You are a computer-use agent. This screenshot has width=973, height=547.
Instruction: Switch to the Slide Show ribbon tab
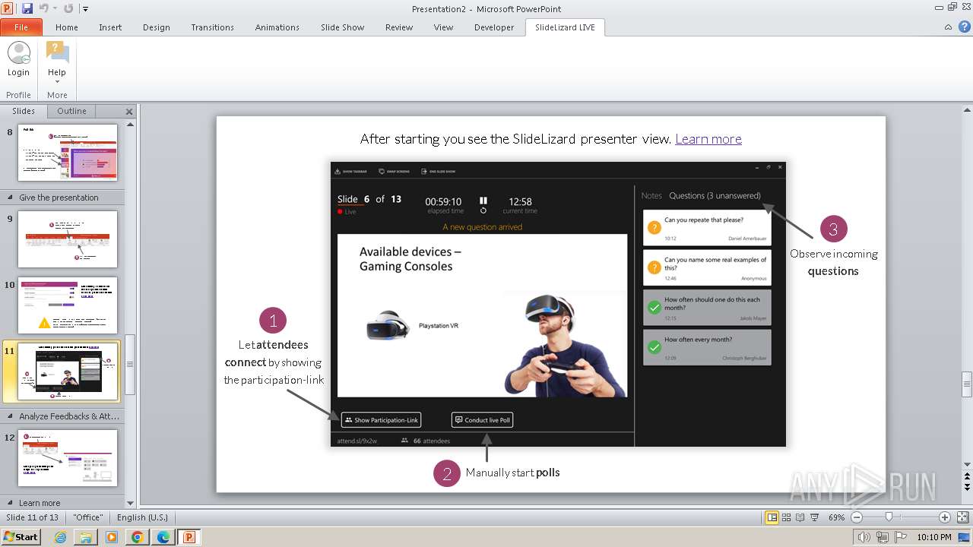click(343, 27)
